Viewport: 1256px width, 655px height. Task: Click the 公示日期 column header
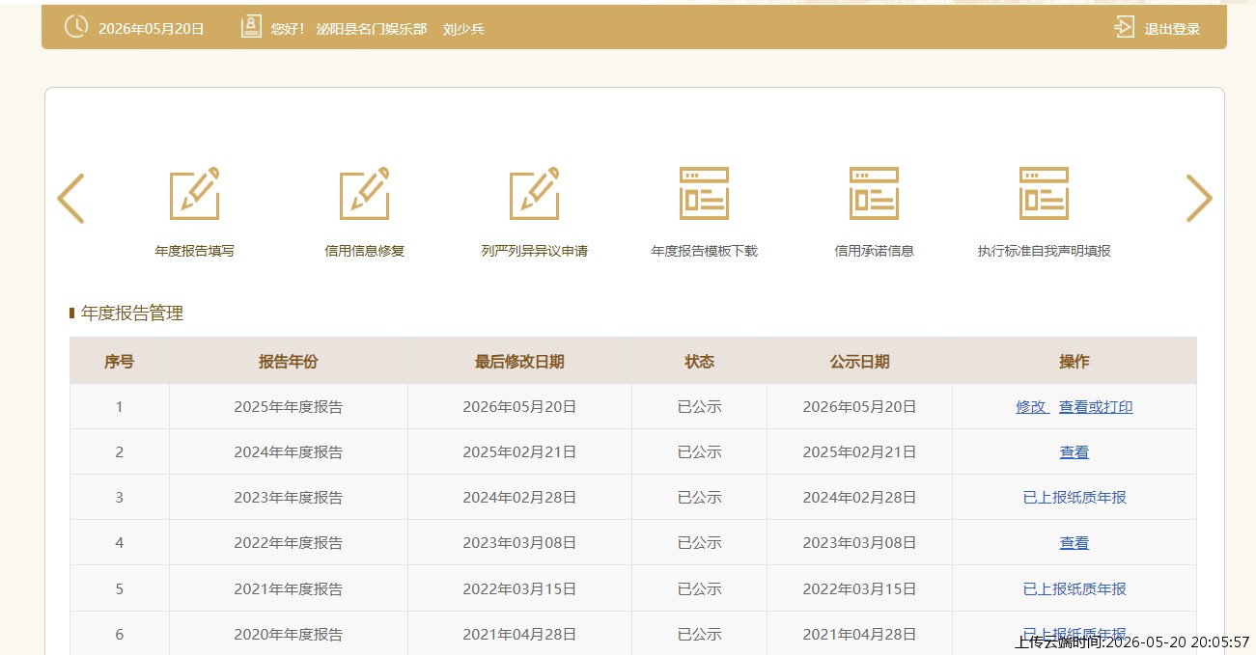pyautogui.click(x=859, y=362)
